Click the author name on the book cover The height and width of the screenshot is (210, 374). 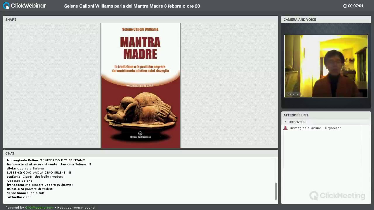140,29
